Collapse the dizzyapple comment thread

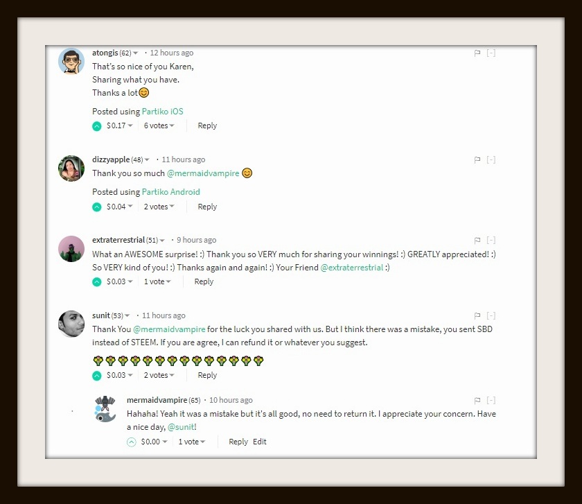(491, 159)
